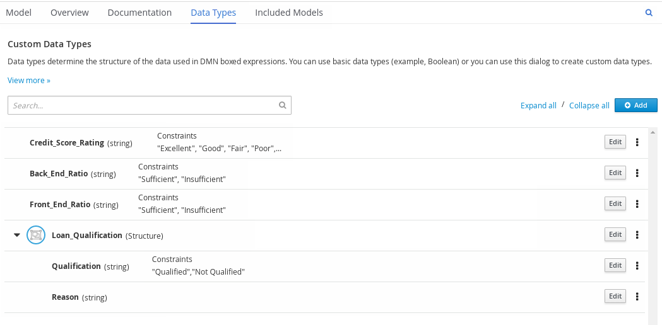Click Expand all link
Image resolution: width=662 pixels, height=325 pixels.
pos(538,106)
